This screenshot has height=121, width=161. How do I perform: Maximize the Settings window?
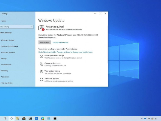100,13
